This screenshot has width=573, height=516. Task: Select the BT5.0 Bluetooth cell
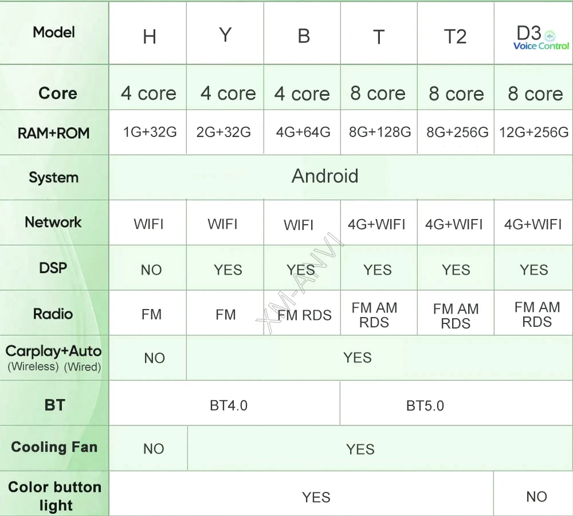tap(425, 405)
